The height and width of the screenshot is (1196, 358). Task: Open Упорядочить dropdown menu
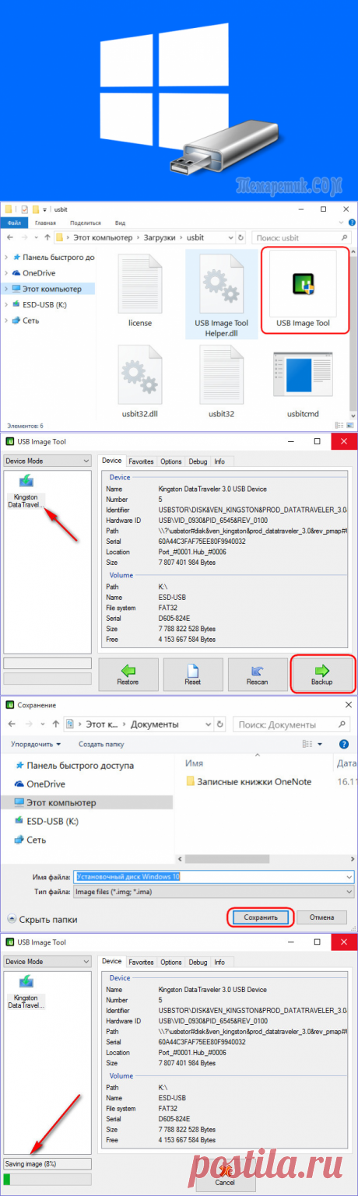tap(36, 744)
